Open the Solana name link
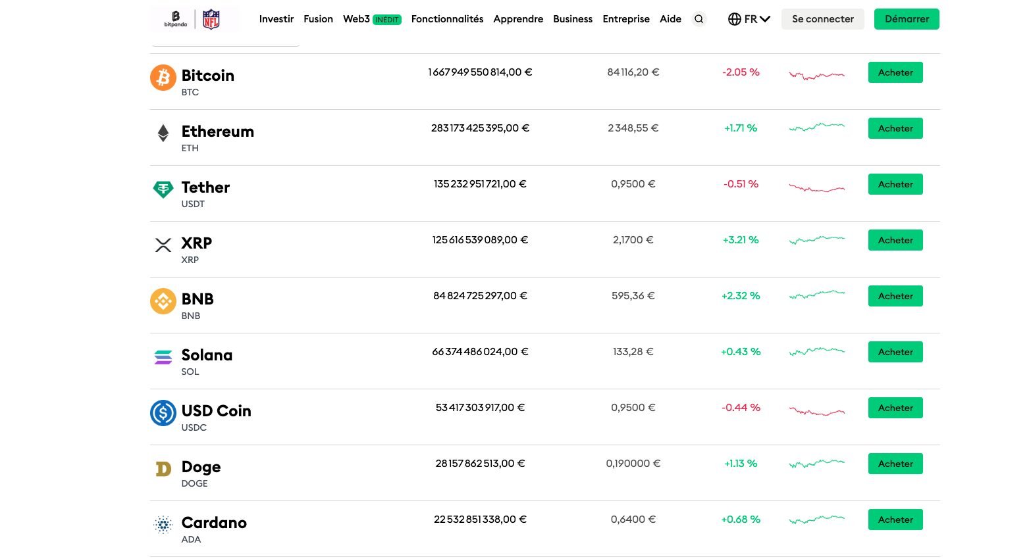The width and height of the screenshot is (1029, 559). pos(207,355)
